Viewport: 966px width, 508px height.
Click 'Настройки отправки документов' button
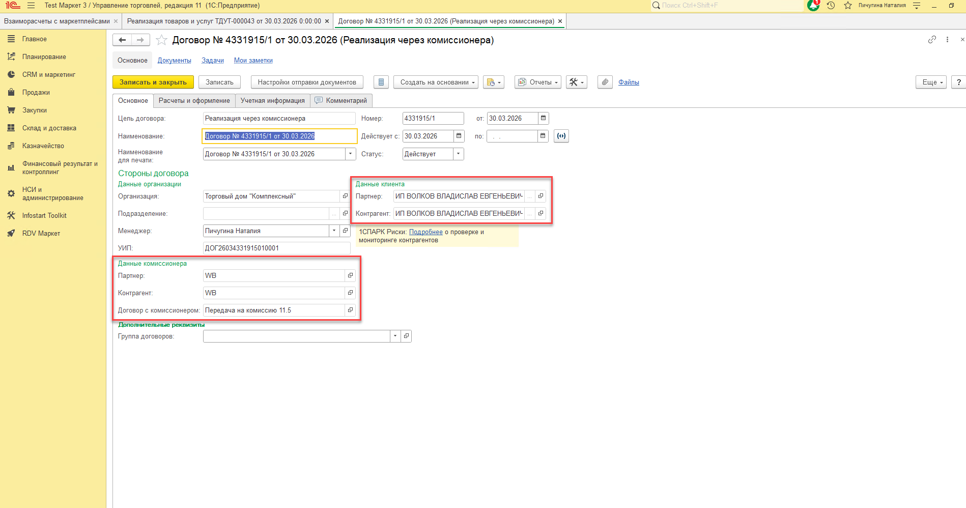coord(307,82)
